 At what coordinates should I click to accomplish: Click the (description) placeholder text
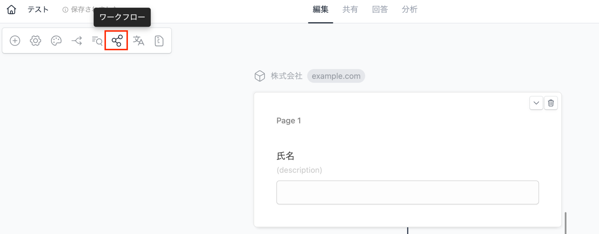[299, 170]
